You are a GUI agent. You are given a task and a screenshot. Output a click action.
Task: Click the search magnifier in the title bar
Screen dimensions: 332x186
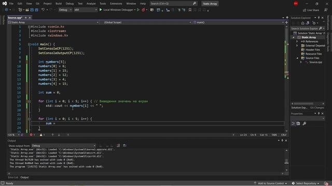pos(195,4)
